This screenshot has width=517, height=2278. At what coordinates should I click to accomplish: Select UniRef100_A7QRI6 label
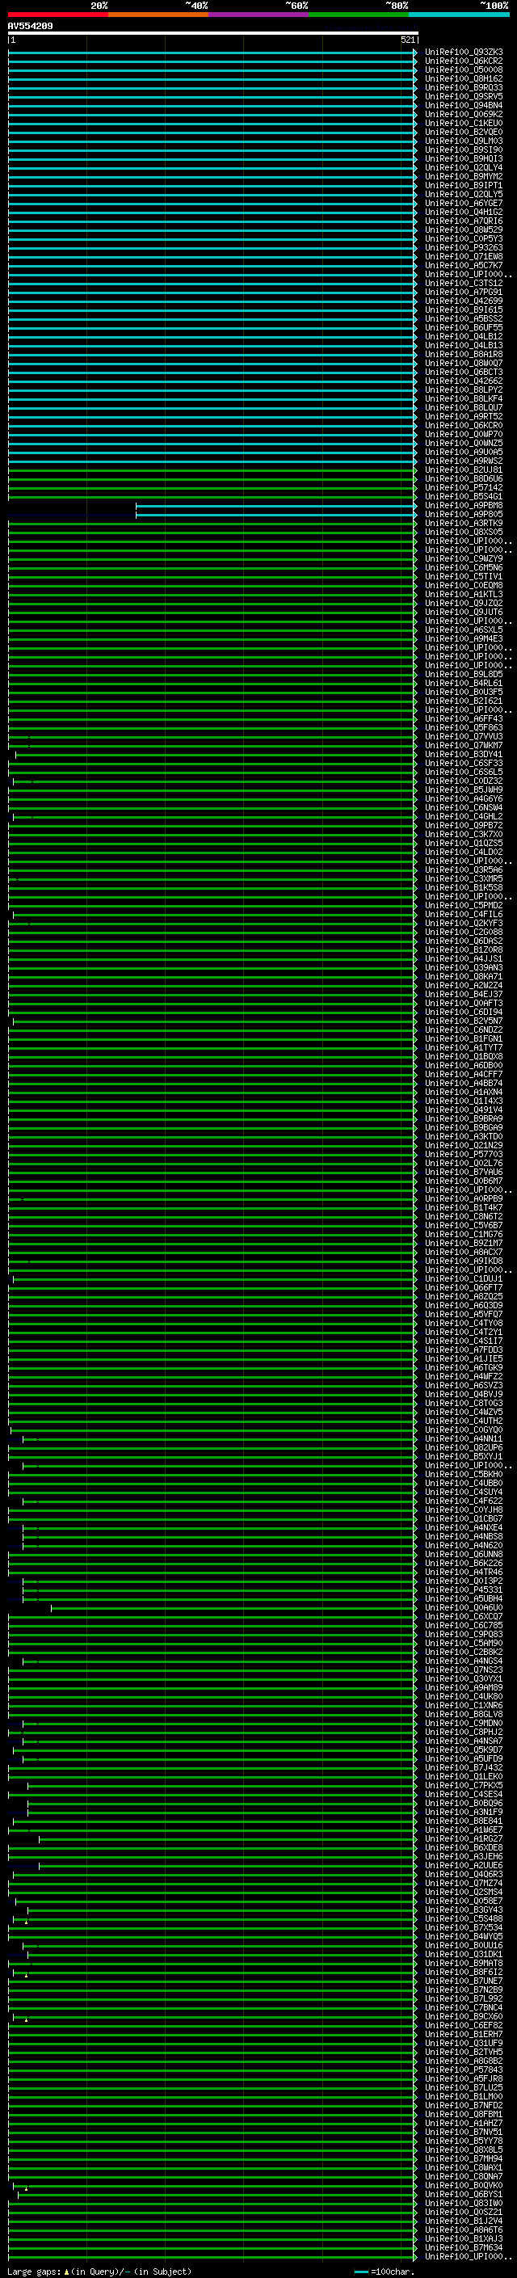(x=464, y=221)
